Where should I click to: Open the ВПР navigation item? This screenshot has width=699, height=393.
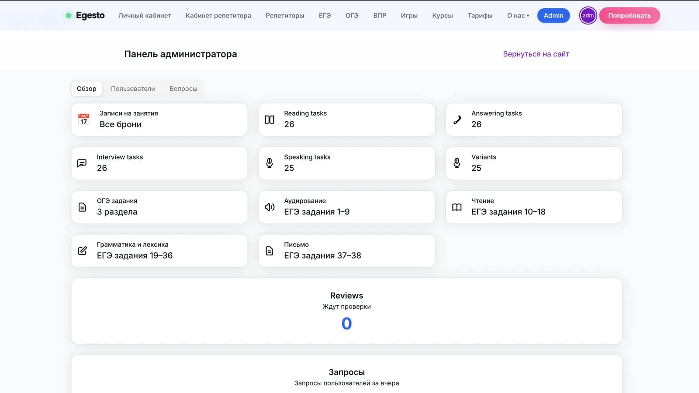pyautogui.click(x=380, y=16)
